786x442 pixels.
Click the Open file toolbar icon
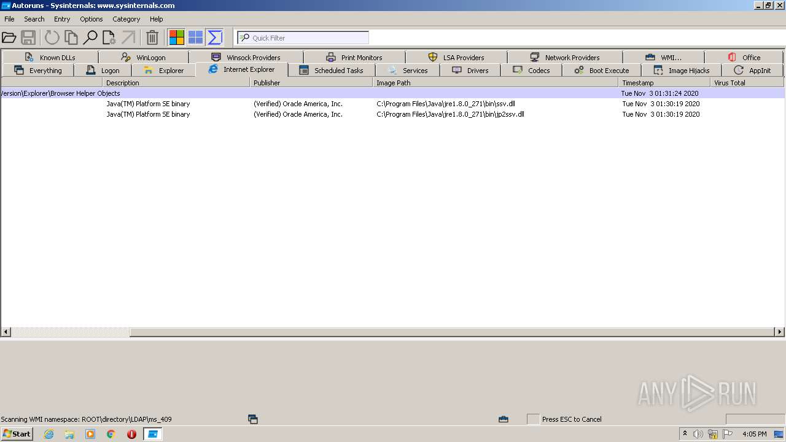click(9, 37)
